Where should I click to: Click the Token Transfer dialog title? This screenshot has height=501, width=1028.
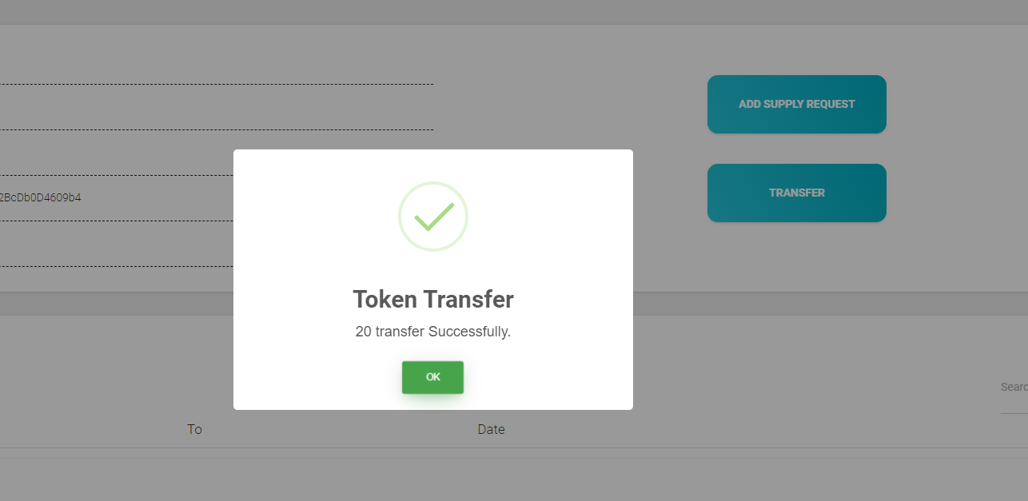pos(432,300)
